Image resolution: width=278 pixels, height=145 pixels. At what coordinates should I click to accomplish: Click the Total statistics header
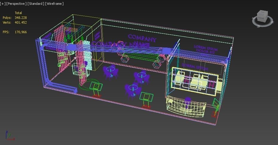18,13
